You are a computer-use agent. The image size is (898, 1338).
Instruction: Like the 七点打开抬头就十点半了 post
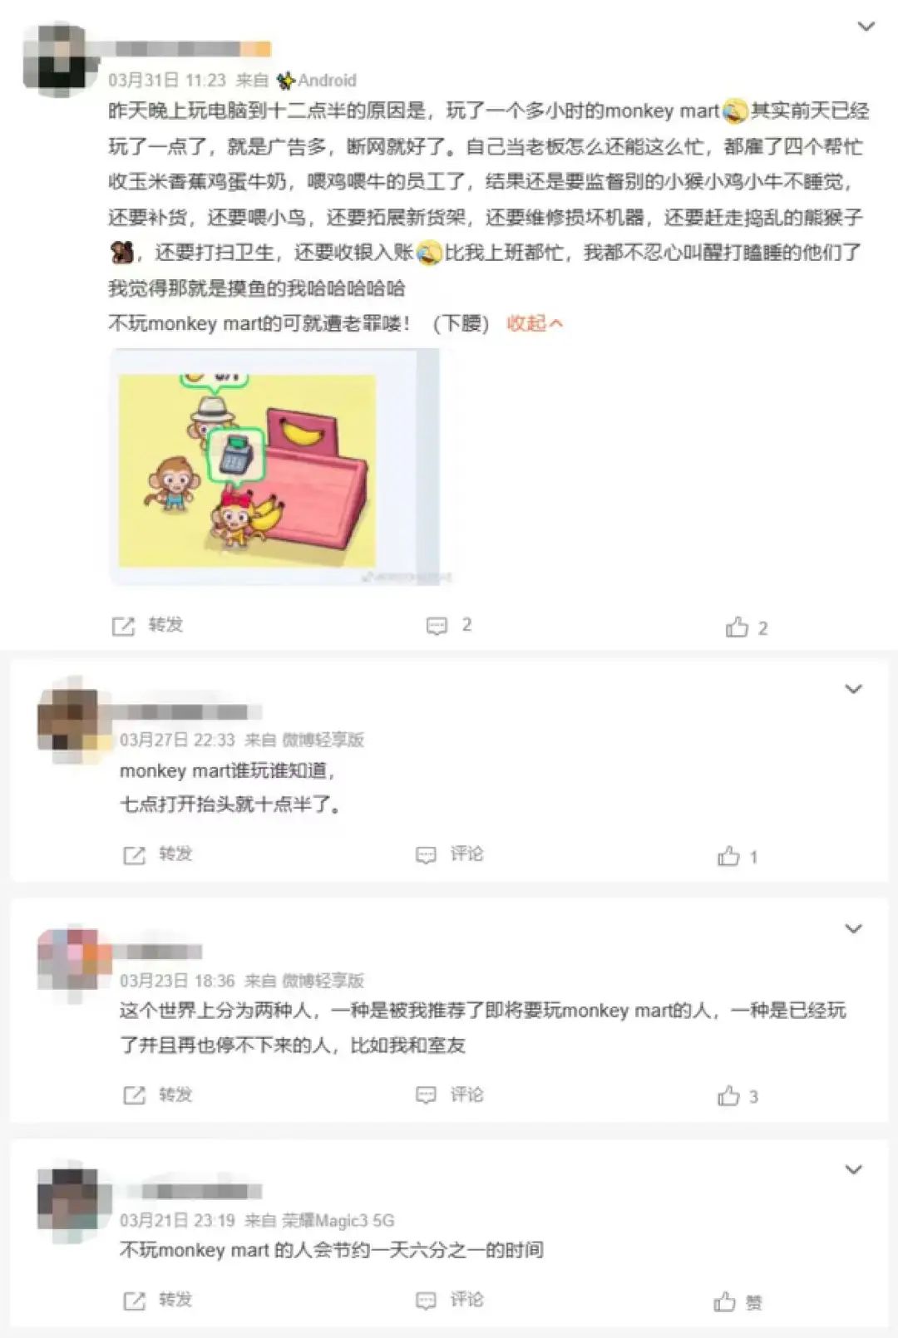pyautogui.click(x=738, y=856)
